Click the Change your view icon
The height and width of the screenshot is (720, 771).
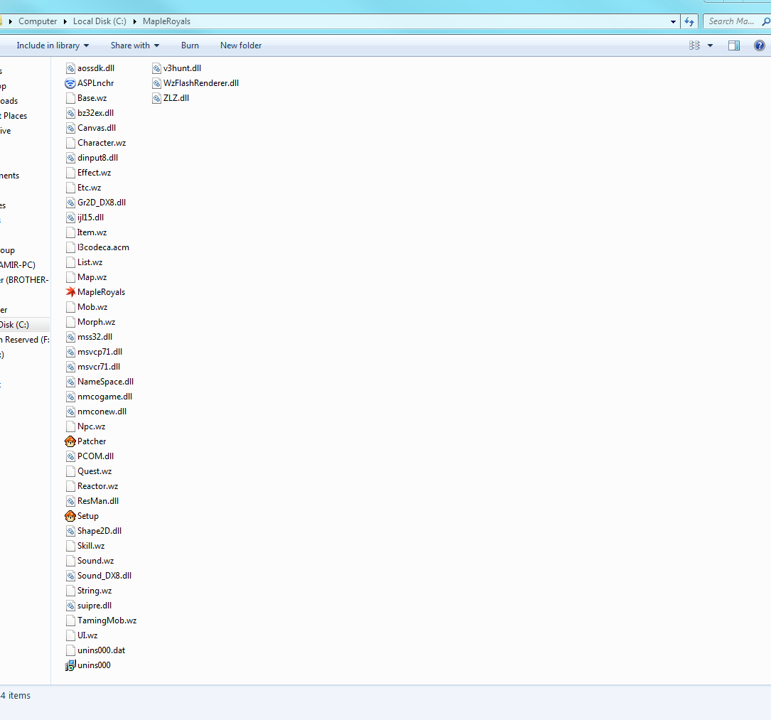pyautogui.click(x=694, y=45)
